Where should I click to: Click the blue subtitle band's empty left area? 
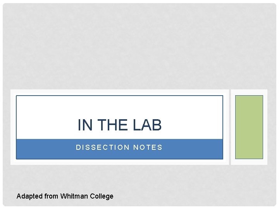(x=43, y=149)
